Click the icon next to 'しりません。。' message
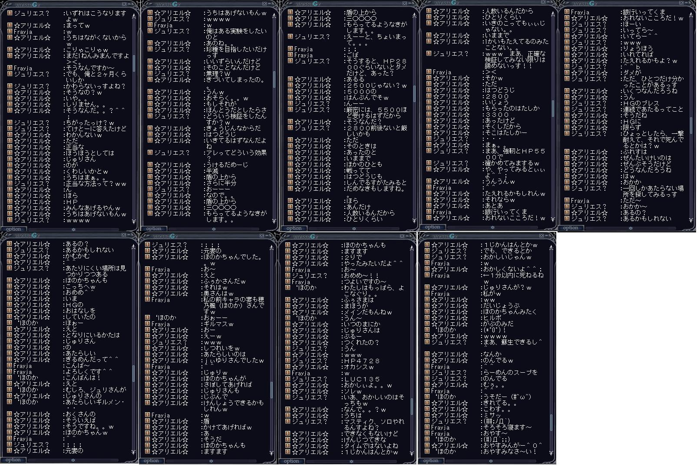 [x=10, y=104]
